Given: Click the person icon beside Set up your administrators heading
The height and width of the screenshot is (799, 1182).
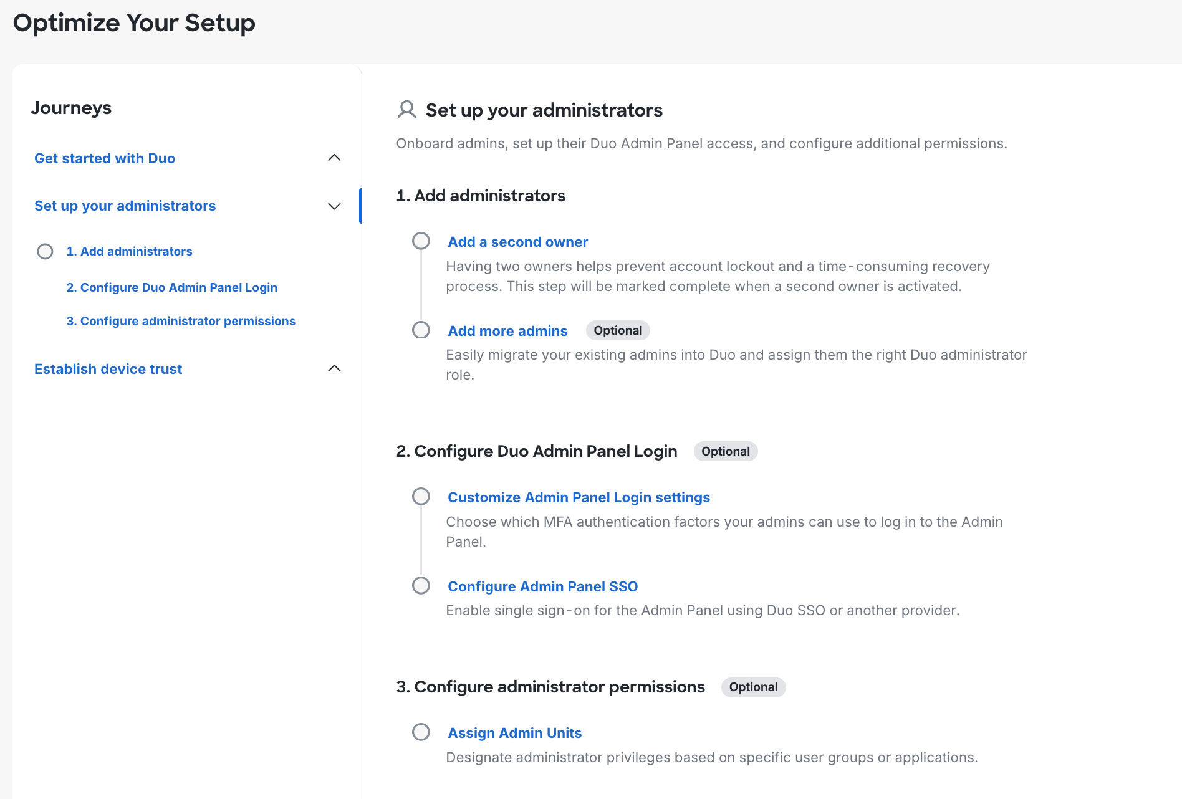Looking at the screenshot, I should [x=406, y=110].
